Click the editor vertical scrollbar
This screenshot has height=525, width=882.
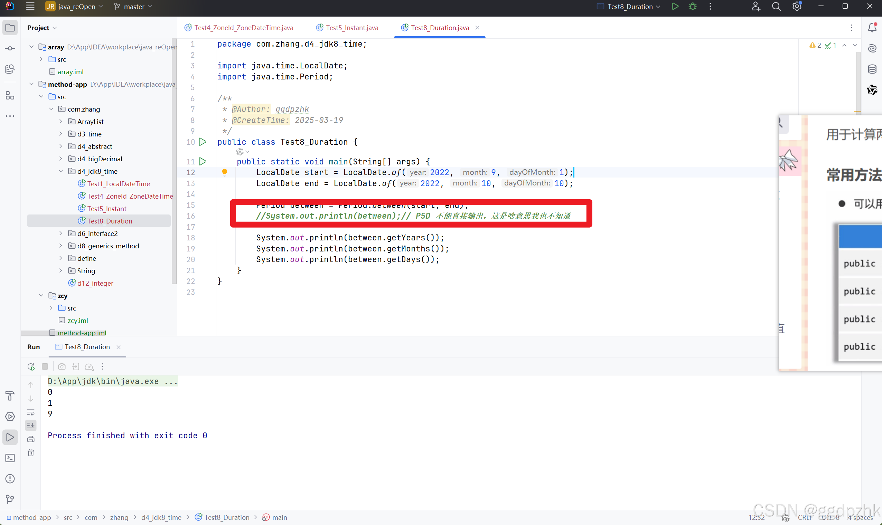point(858,82)
